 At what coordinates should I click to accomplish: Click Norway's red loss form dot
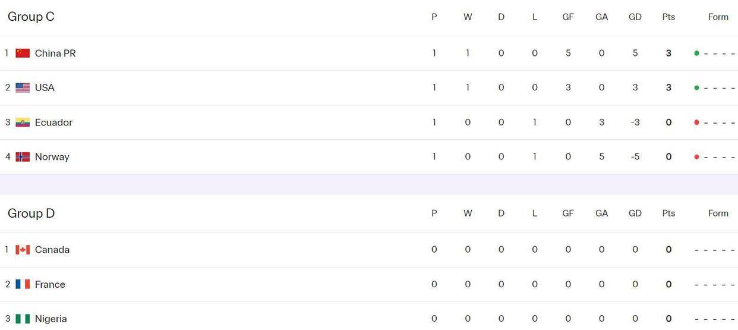pos(696,157)
